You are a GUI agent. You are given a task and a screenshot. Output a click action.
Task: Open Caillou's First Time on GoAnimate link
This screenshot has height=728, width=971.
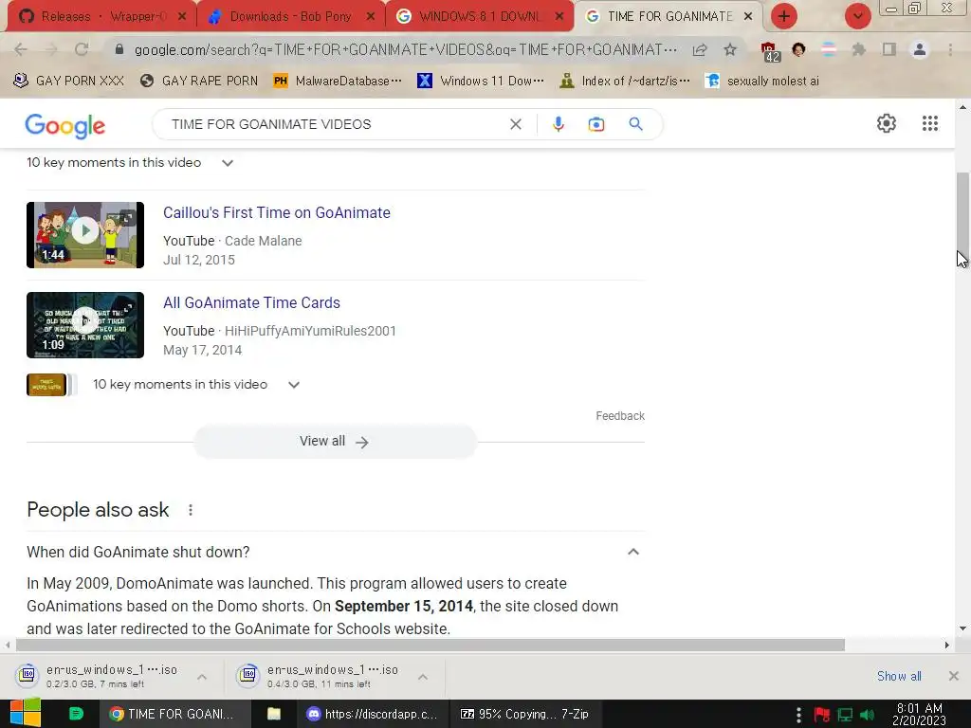point(277,212)
